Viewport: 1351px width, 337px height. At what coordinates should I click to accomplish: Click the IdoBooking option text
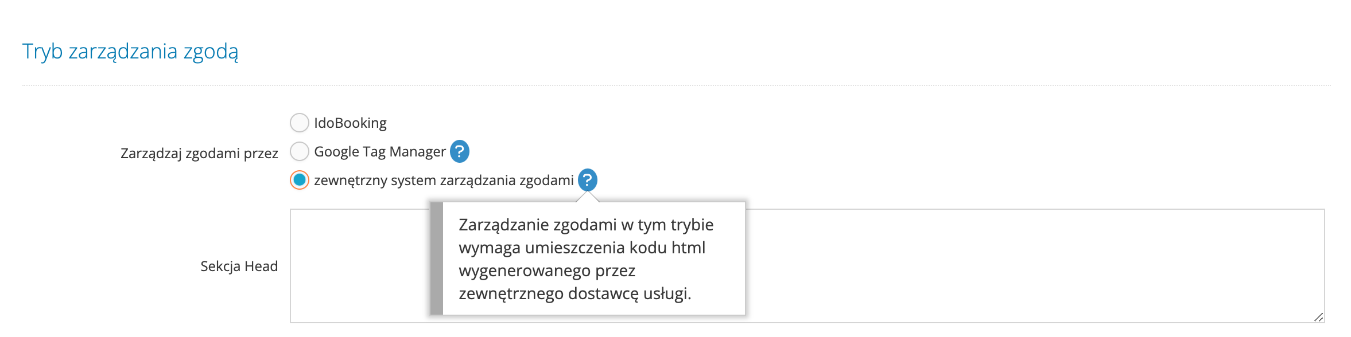tap(349, 122)
